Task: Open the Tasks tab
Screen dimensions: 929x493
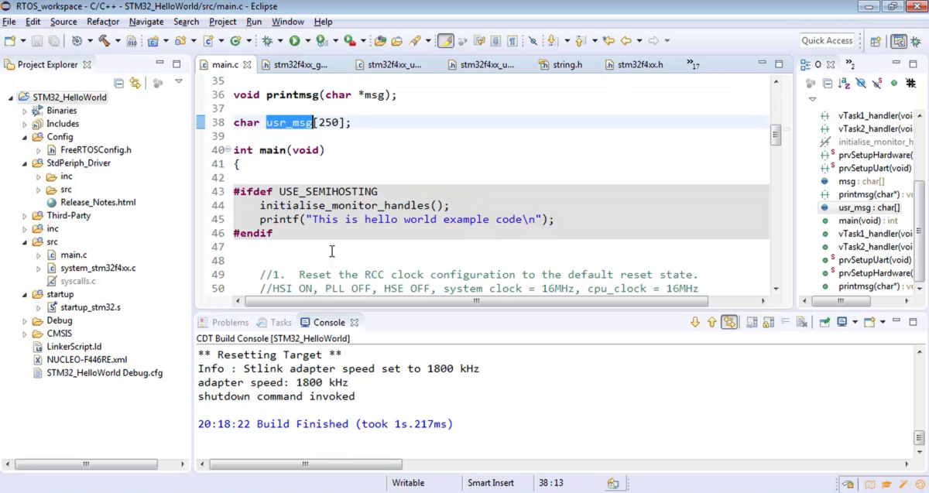Action: pyautogui.click(x=274, y=322)
